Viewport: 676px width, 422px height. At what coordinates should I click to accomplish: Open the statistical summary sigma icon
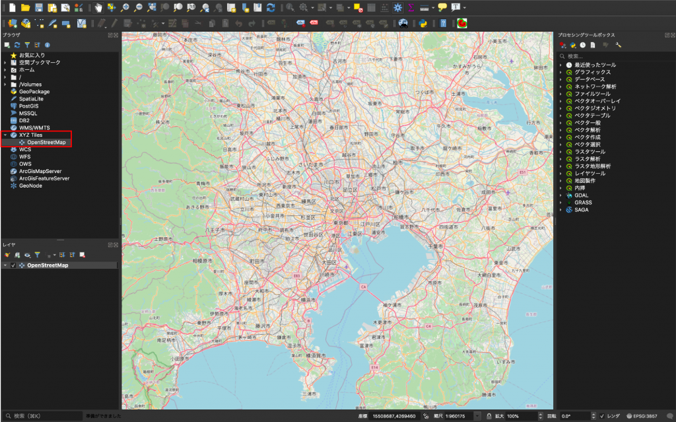coord(411,7)
